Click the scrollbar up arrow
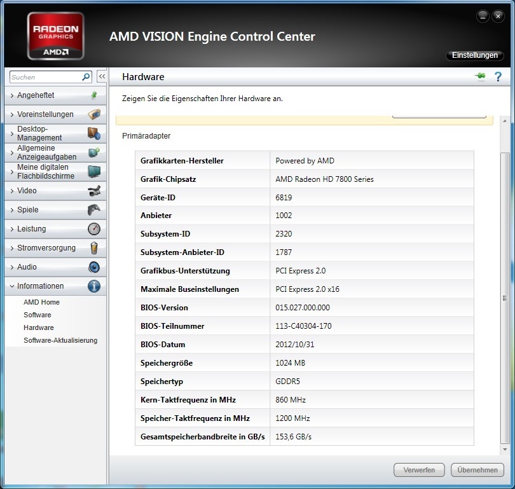 click(505, 121)
